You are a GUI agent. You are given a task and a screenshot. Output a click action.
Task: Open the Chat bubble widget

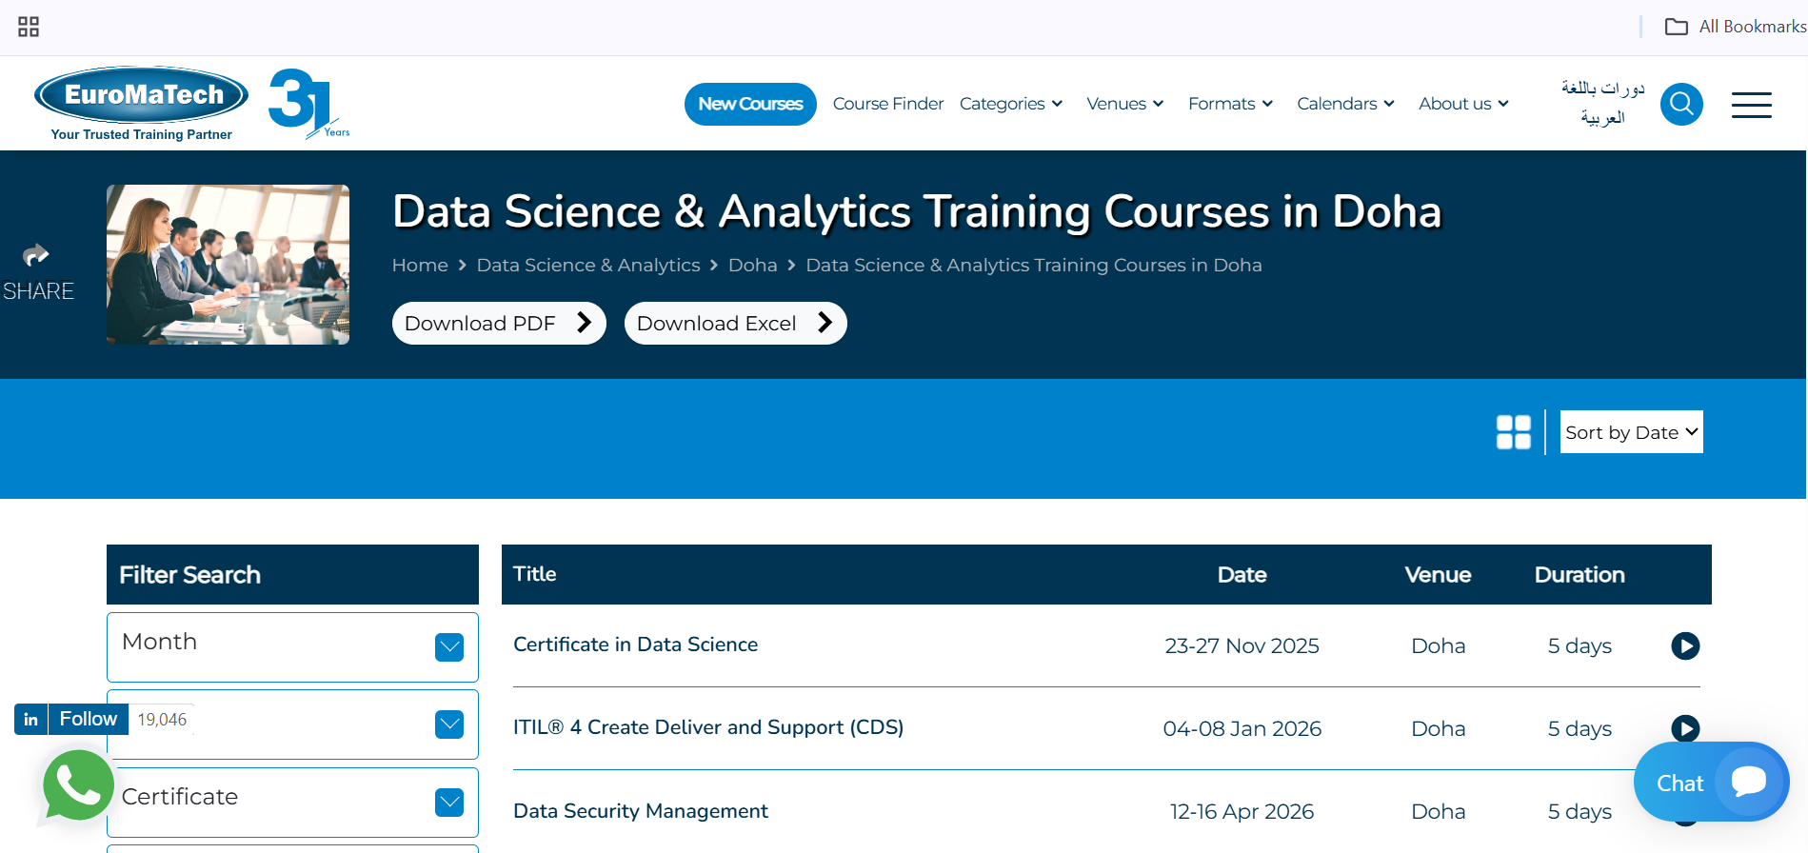[x=1711, y=782]
